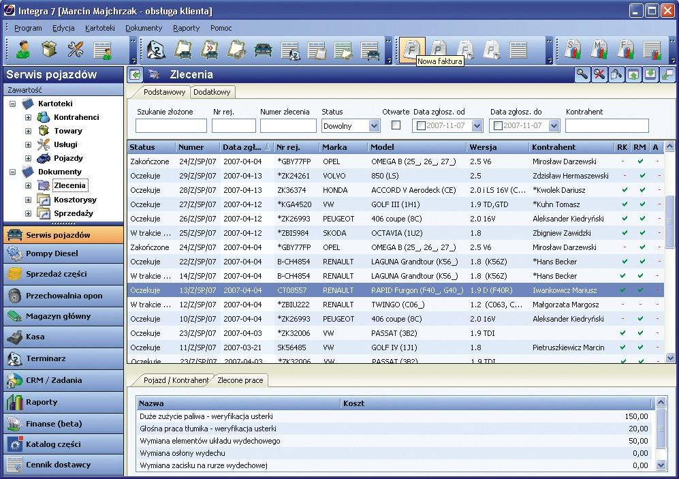This screenshot has width=679, height=479.
Task: Click the Numer zlecenia input field
Action: [288, 126]
